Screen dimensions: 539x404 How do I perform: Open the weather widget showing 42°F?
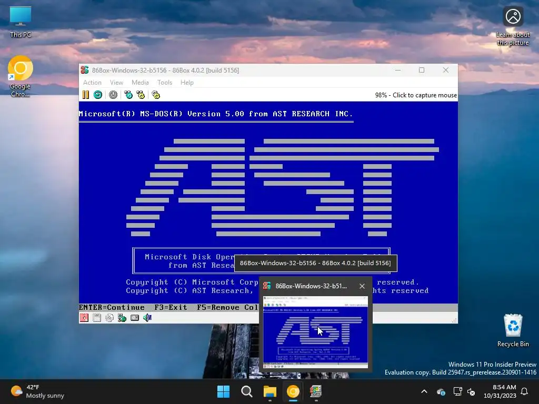click(37, 391)
